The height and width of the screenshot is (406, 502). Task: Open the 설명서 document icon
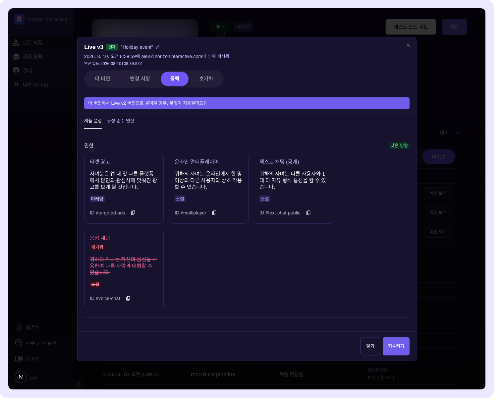(19, 327)
